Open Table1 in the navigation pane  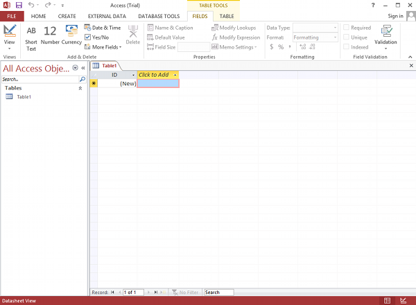point(24,97)
